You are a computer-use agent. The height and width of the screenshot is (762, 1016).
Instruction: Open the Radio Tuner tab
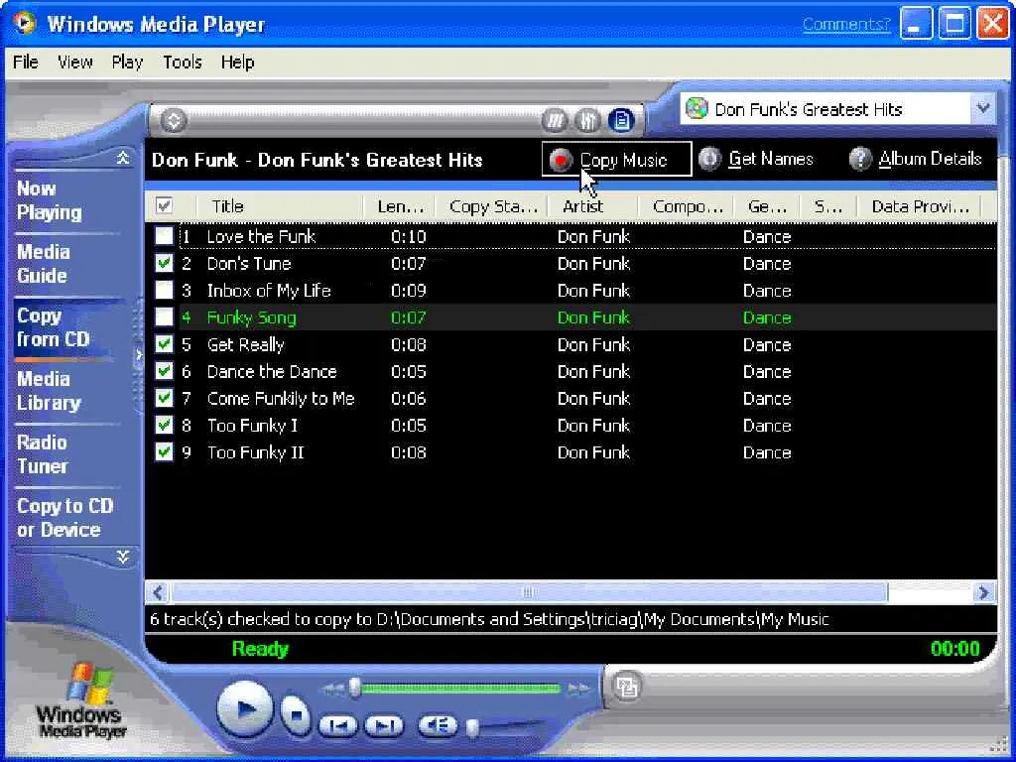tap(42, 454)
